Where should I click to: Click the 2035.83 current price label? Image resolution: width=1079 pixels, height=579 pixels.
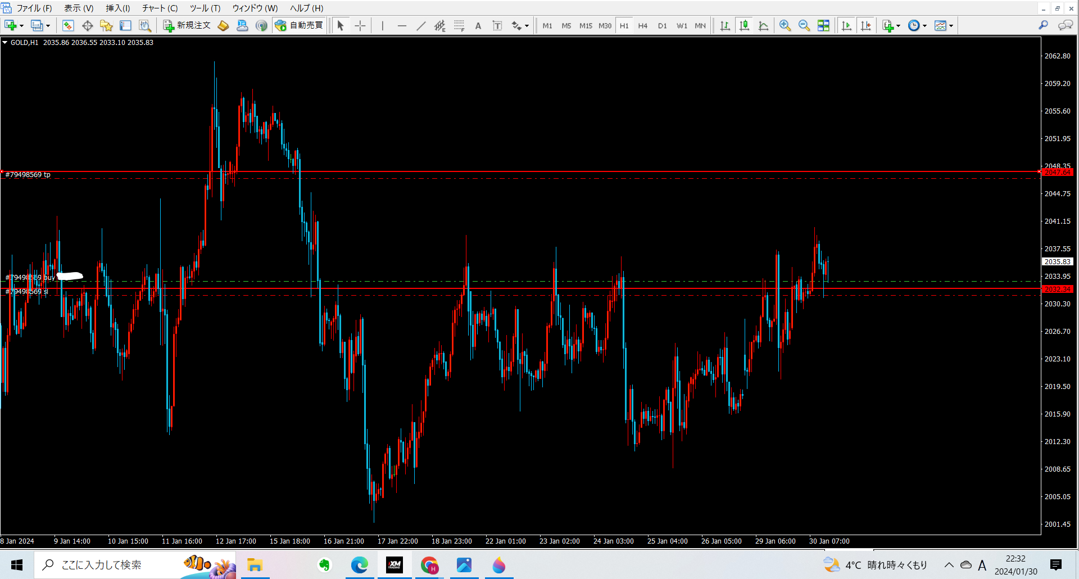[1057, 261]
